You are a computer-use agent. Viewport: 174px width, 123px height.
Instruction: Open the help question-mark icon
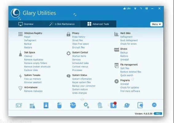[x=147, y=8]
